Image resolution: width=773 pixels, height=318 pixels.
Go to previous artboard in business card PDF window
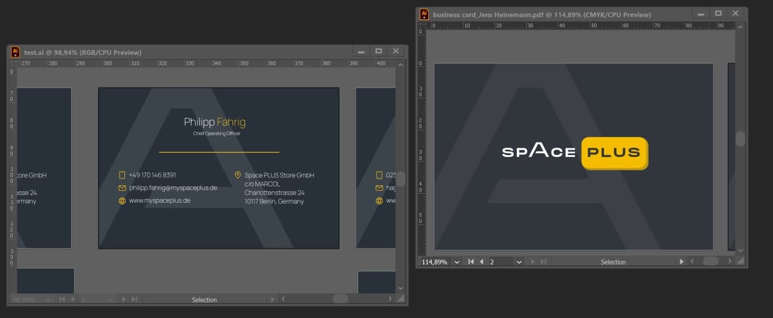coord(481,262)
